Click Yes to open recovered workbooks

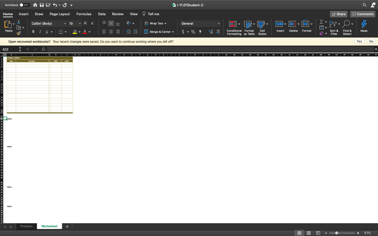(x=359, y=41)
